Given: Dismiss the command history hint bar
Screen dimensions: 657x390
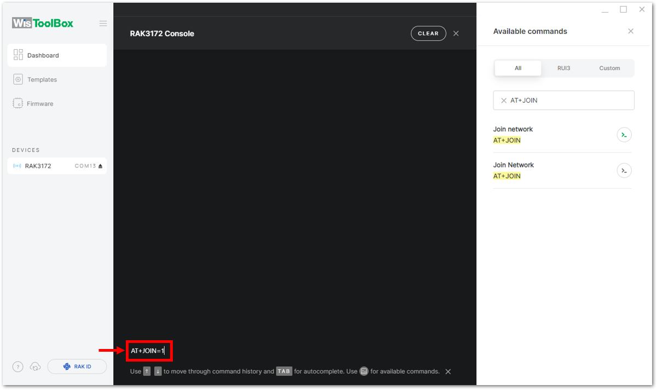Looking at the screenshot, I should coord(448,371).
